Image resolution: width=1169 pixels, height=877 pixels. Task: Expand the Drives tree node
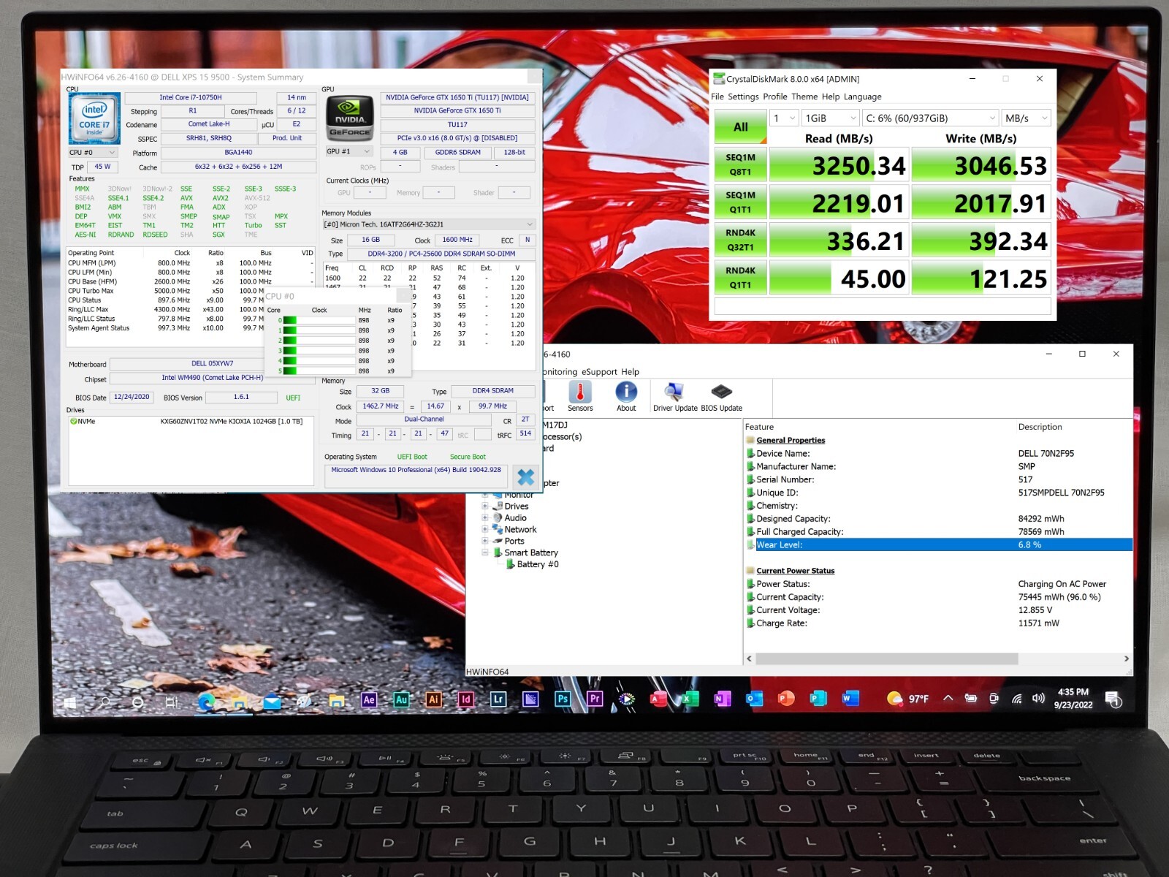click(484, 506)
